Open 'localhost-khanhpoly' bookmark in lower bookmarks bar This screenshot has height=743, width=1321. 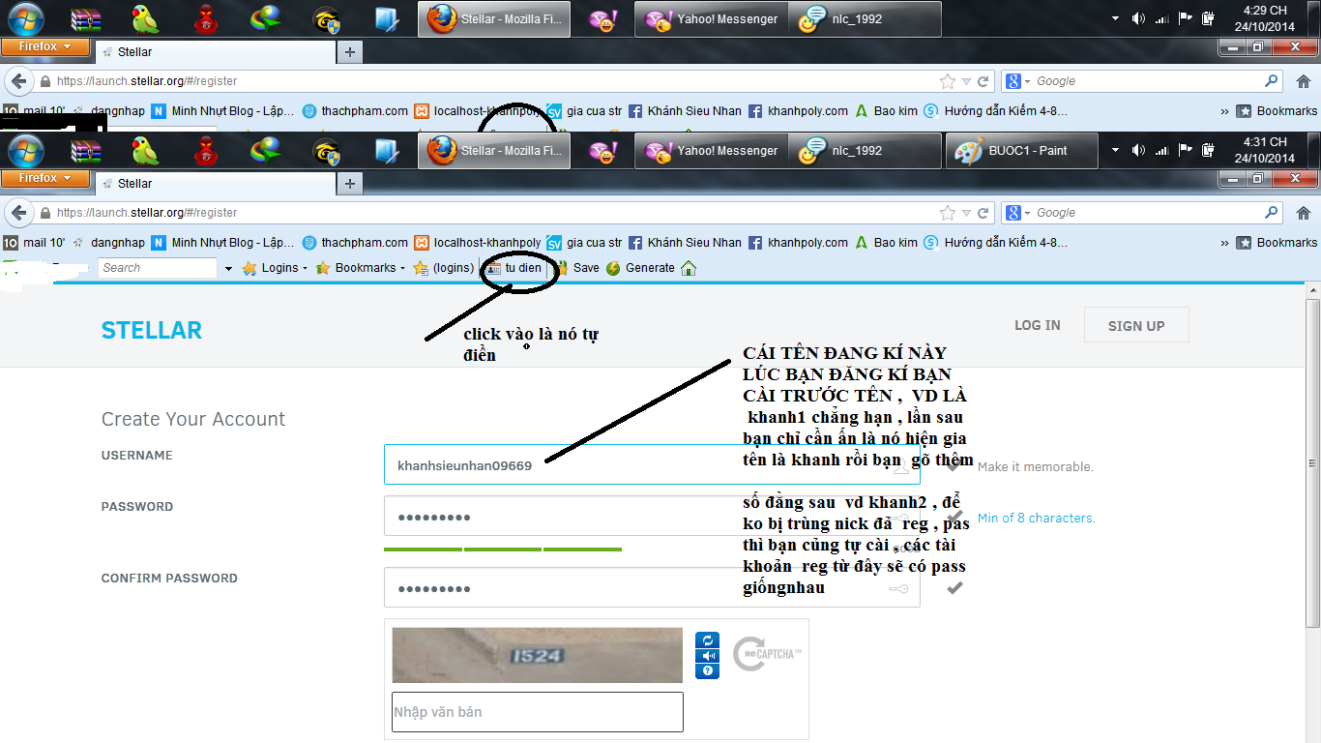pyautogui.click(x=478, y=243)
